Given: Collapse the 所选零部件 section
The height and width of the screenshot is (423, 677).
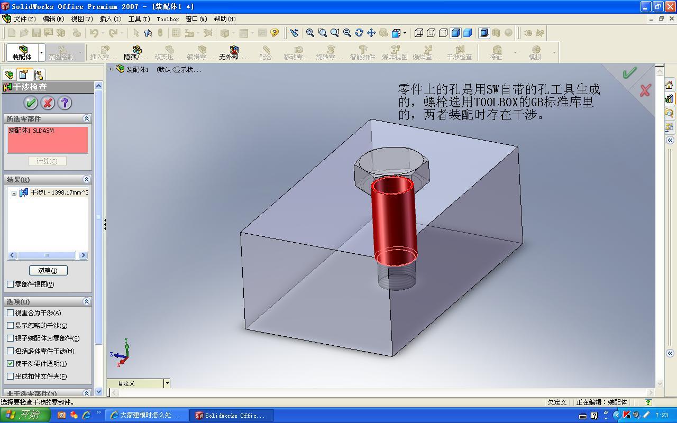Looking at the screenshot, I should tap(87, 118).
